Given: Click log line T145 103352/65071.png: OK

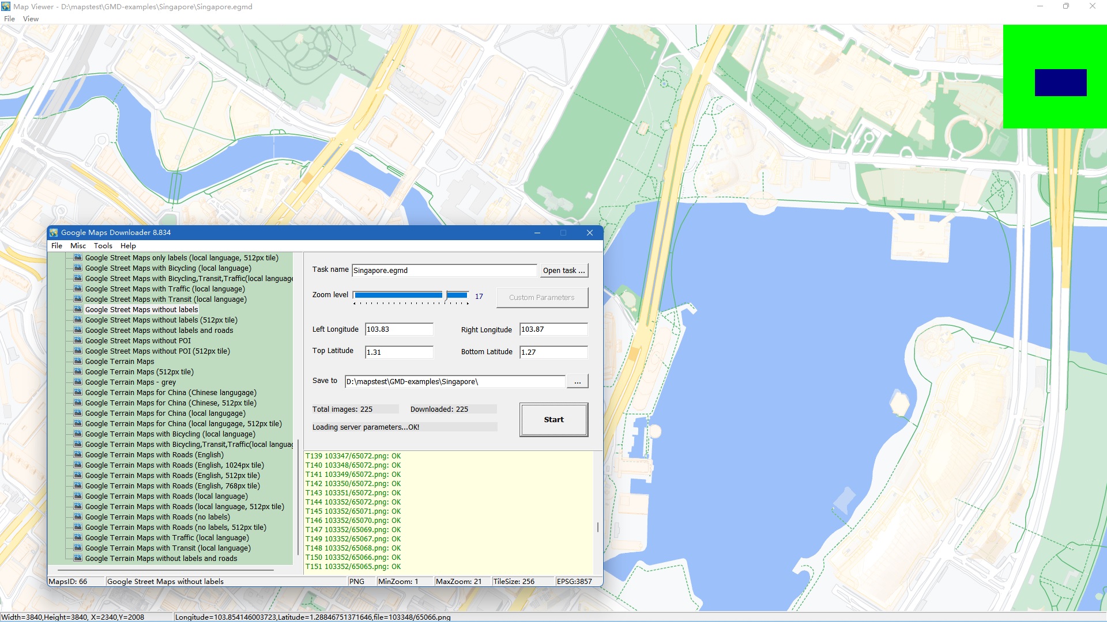Looking at the screenshot, I should pos(353,511).
